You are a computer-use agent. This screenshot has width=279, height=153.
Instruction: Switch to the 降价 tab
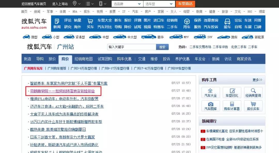[x=65, y=59]
